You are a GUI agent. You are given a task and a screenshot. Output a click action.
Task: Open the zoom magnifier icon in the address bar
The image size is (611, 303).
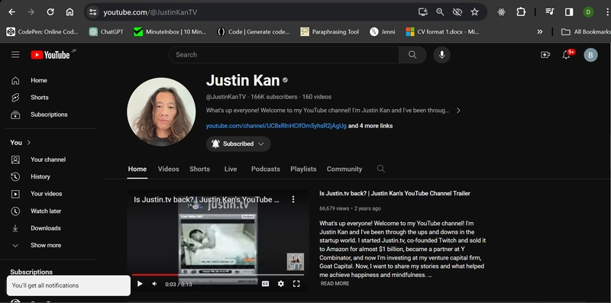[x=440, y=12]
